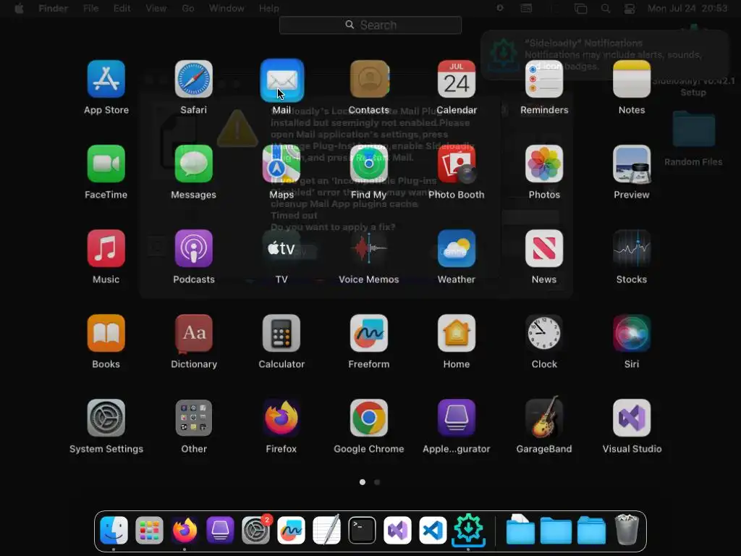Open Apple Configurator in the Dock
This screenshot has height=556, width=741.
tap(220, 531)
